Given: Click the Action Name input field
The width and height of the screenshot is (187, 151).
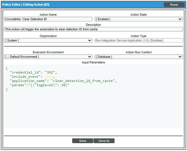Looking at the screenshot, I should pos(48,19).
